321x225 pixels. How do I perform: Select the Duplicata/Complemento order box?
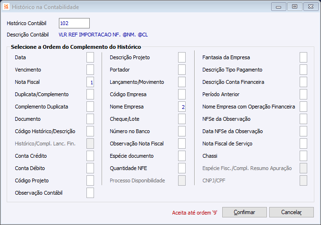point(90,94)
